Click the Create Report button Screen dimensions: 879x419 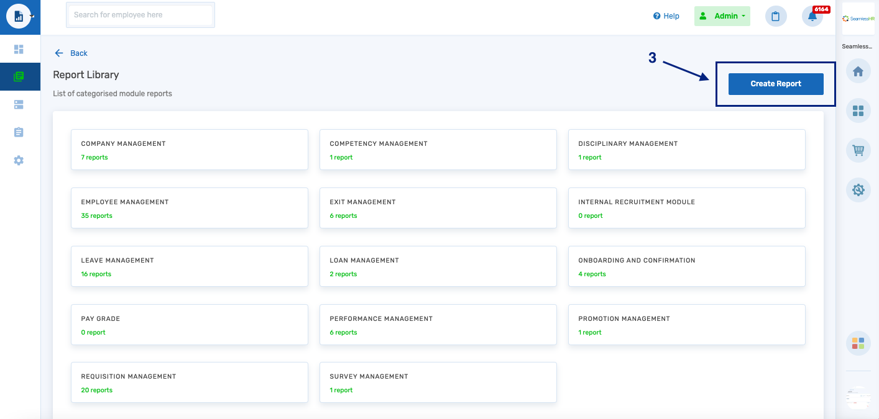[775, 83]
